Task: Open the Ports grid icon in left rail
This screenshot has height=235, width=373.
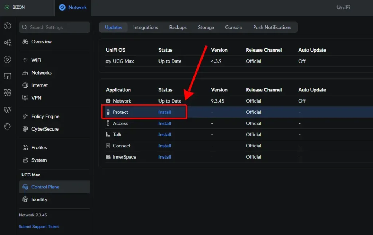Action: pyautogui.click(x=7, y=93)
